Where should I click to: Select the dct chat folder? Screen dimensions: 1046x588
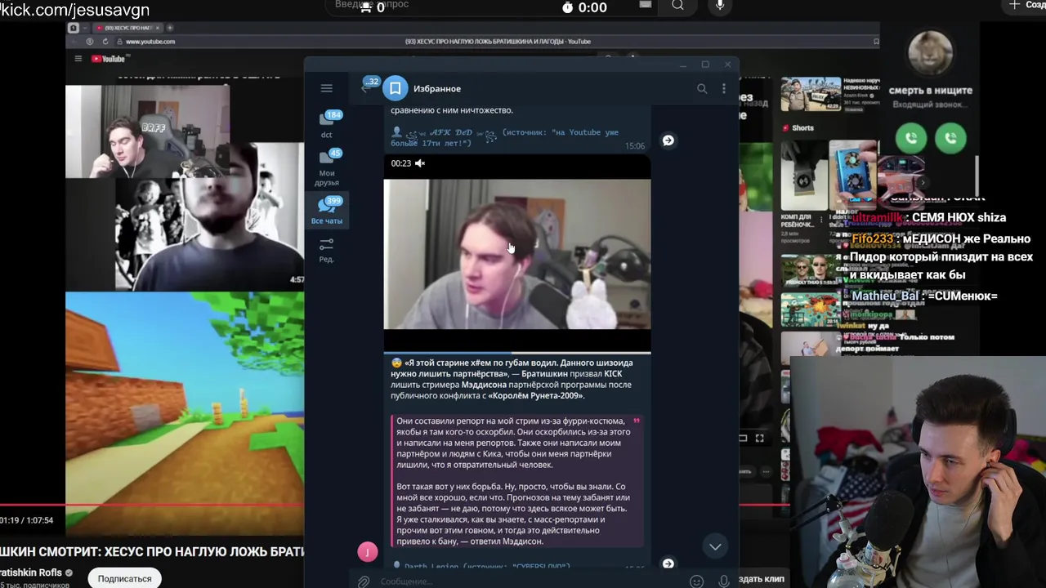pyautogui.click(x=327, y=125)
